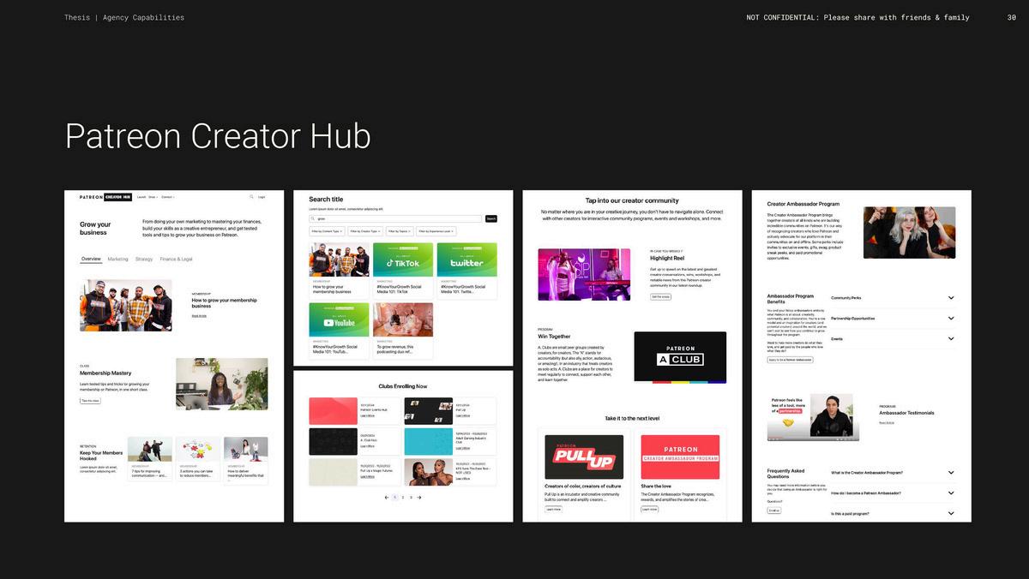Click the 'Patreon Creator Hub' slide title
Screen dimensions: 1029x579
[218, 137]
